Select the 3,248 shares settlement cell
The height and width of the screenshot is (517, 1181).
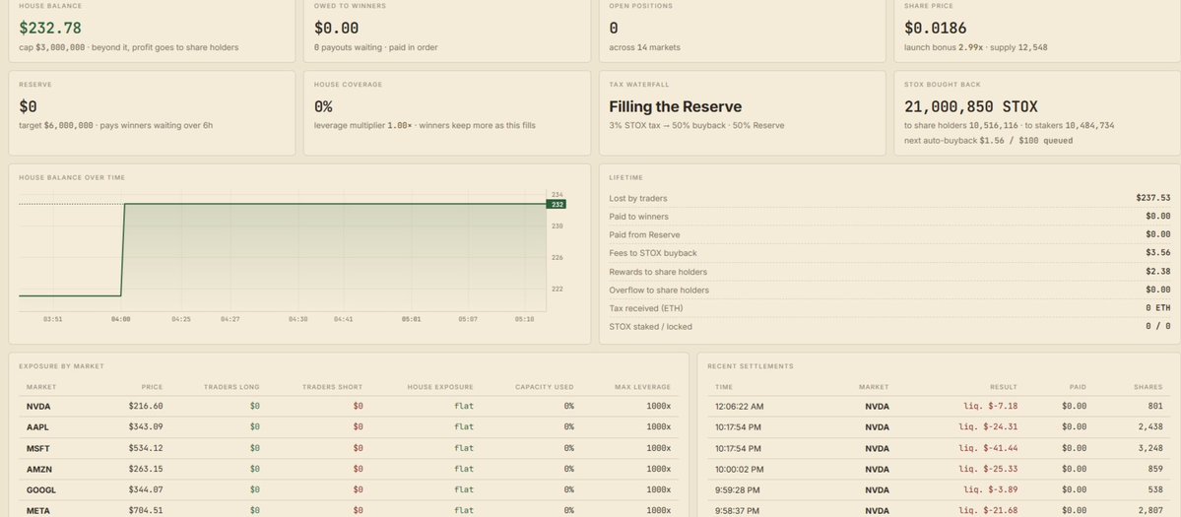click(1150, 448)
